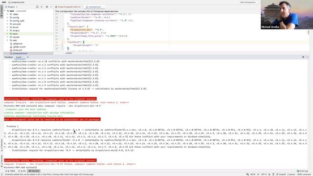313x176 pixels.
Task: Click the "drupal/drupal" conflict line in editor
Action: pyautogui.click(x=86, y=45)
